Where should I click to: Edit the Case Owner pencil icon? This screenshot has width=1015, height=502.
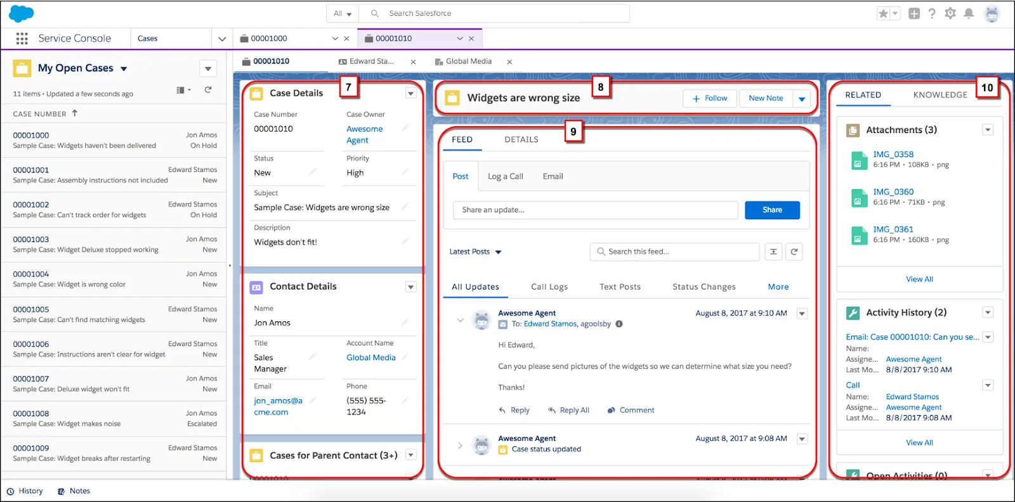(405, 128)
